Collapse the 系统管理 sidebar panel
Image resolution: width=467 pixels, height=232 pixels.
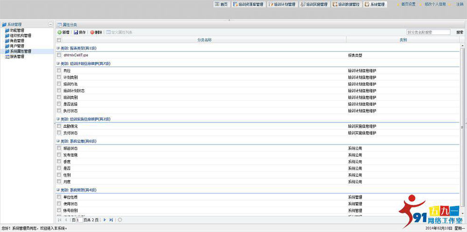pyautogui.click(x=51, y=24)
